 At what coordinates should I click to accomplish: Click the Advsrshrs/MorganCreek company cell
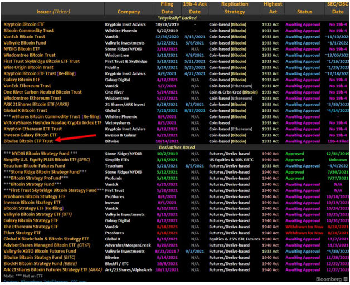(x=128, y=245)
